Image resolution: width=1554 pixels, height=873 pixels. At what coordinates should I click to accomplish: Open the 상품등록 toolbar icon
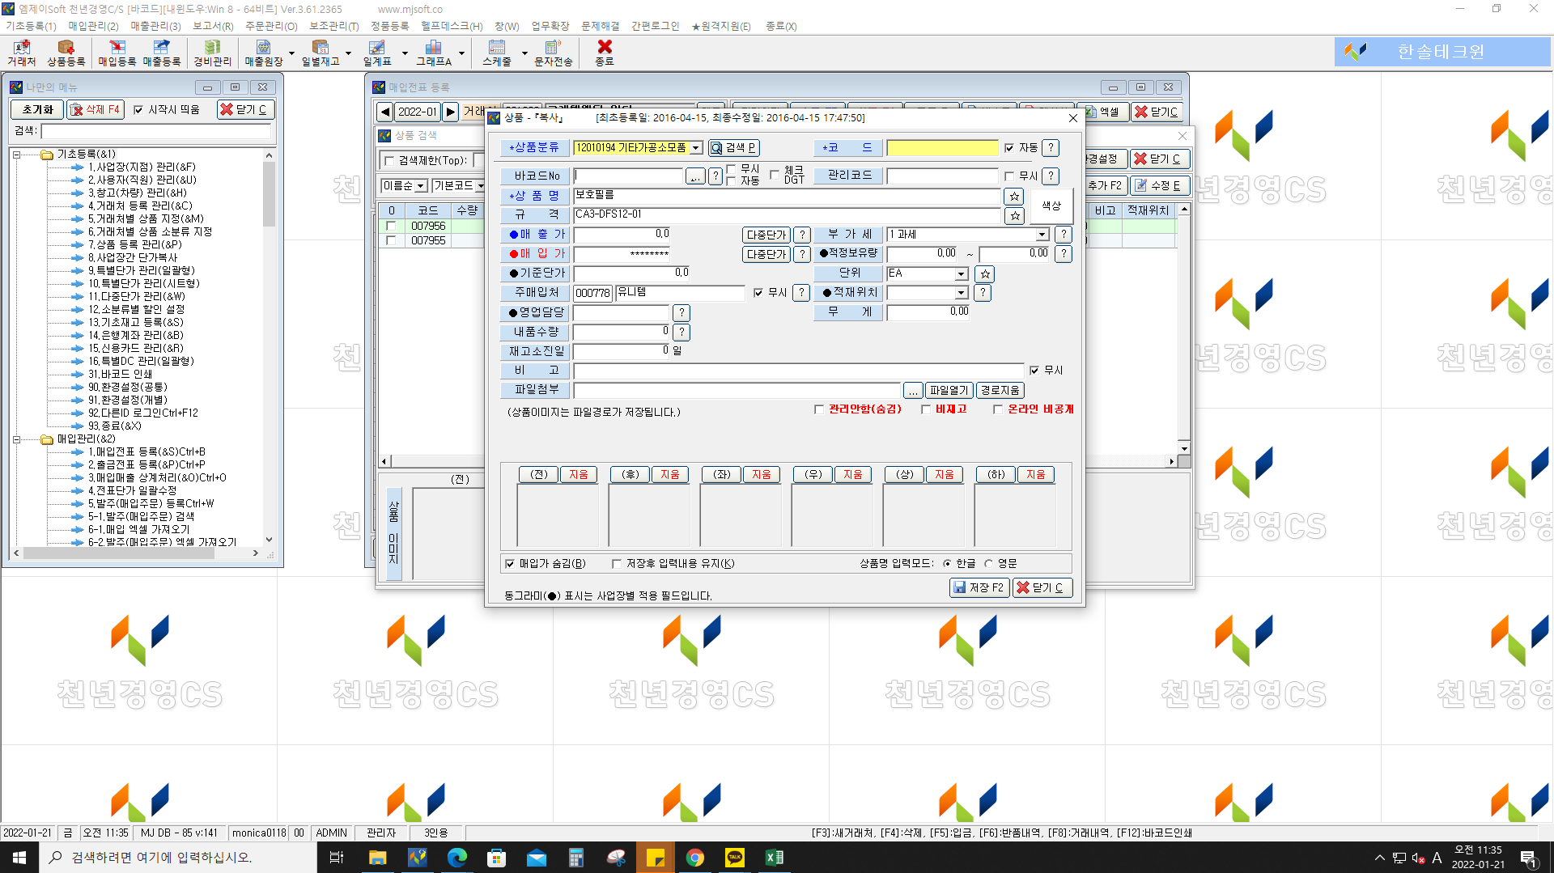66,53
